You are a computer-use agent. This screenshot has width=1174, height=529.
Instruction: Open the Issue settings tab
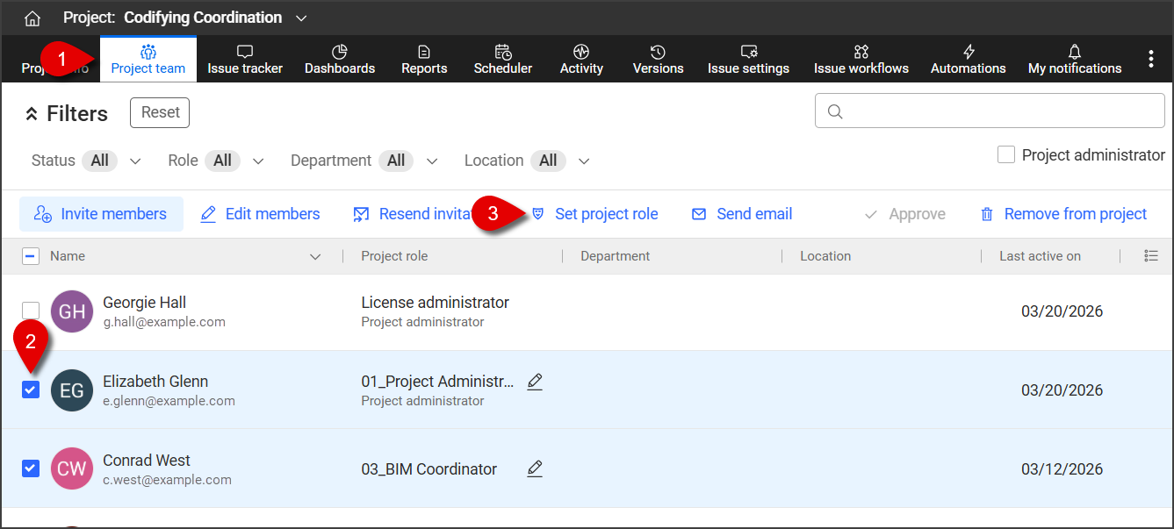pos(748,60)
